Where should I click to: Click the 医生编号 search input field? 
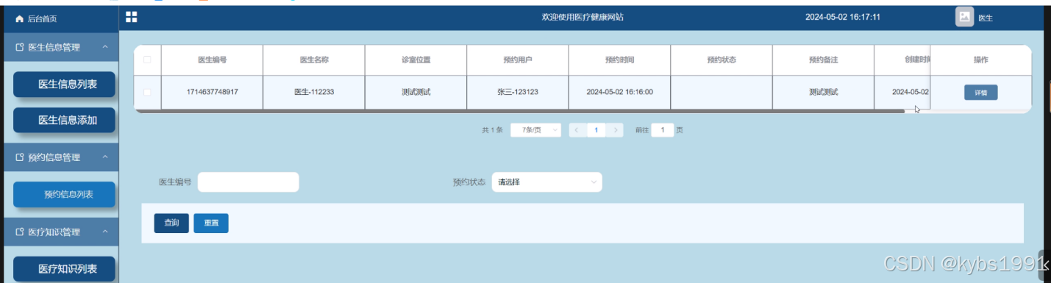tap(248, 182)
